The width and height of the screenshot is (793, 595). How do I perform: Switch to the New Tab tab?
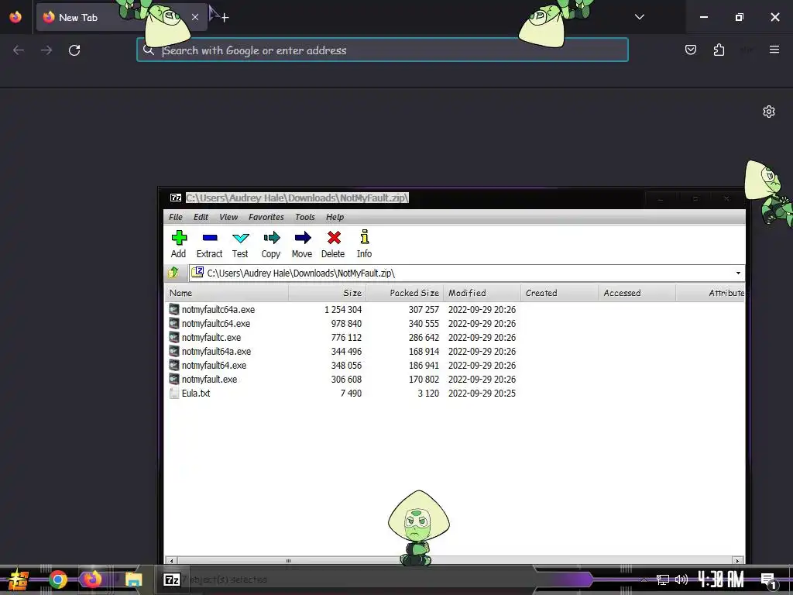click(x=122, y=17)
